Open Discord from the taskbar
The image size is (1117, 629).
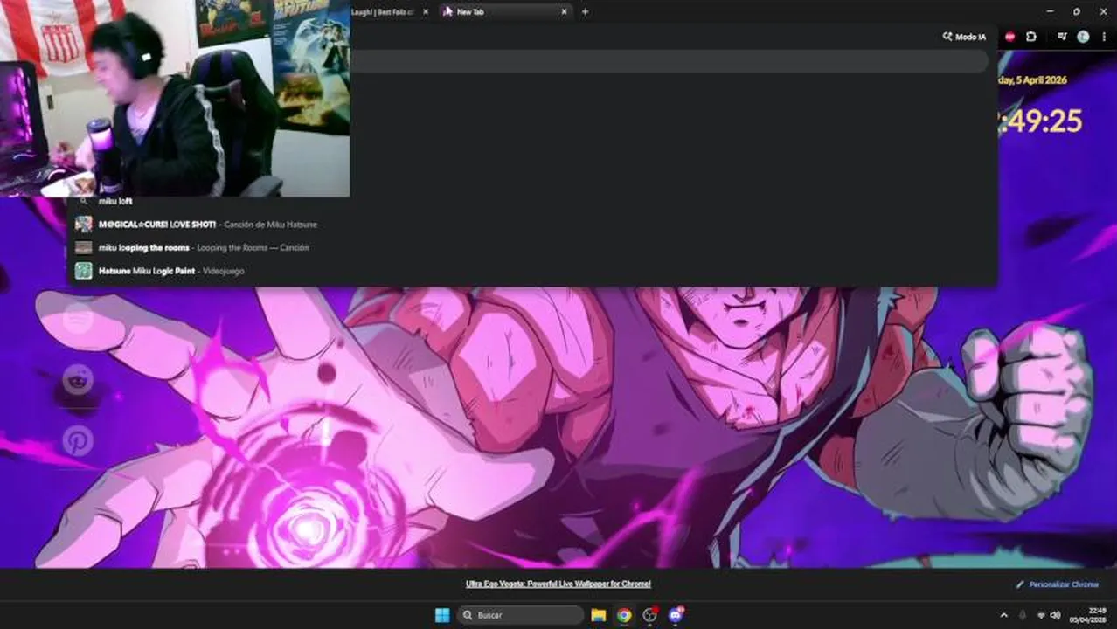676,615
